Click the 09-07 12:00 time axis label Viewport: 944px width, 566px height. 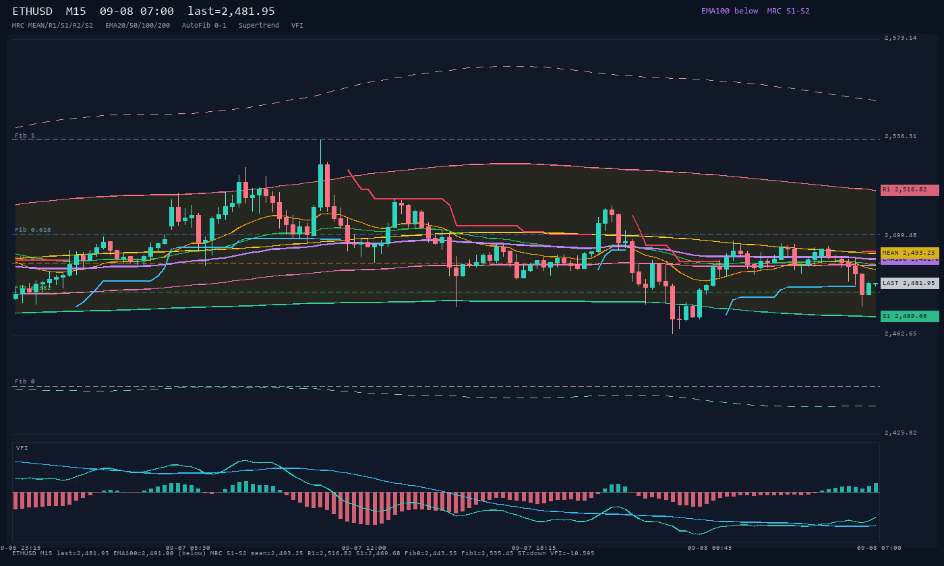tap(364, 548)
